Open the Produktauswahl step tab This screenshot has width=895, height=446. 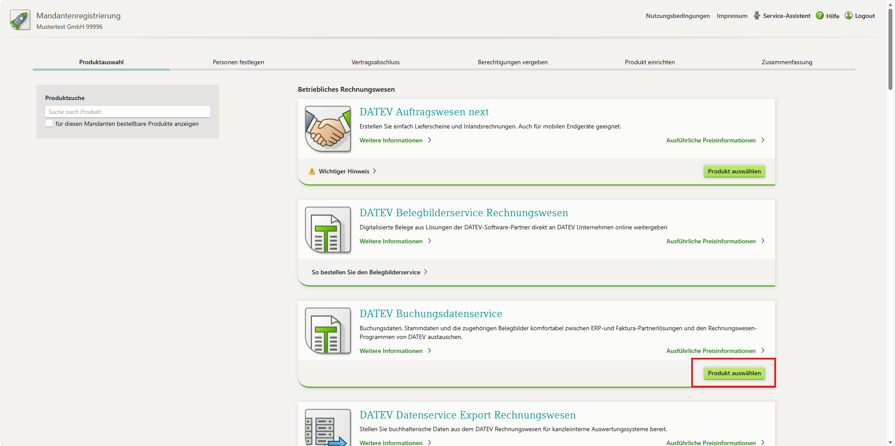(101, 62)
